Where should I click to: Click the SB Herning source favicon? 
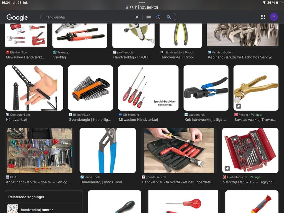tap(120, 115)
